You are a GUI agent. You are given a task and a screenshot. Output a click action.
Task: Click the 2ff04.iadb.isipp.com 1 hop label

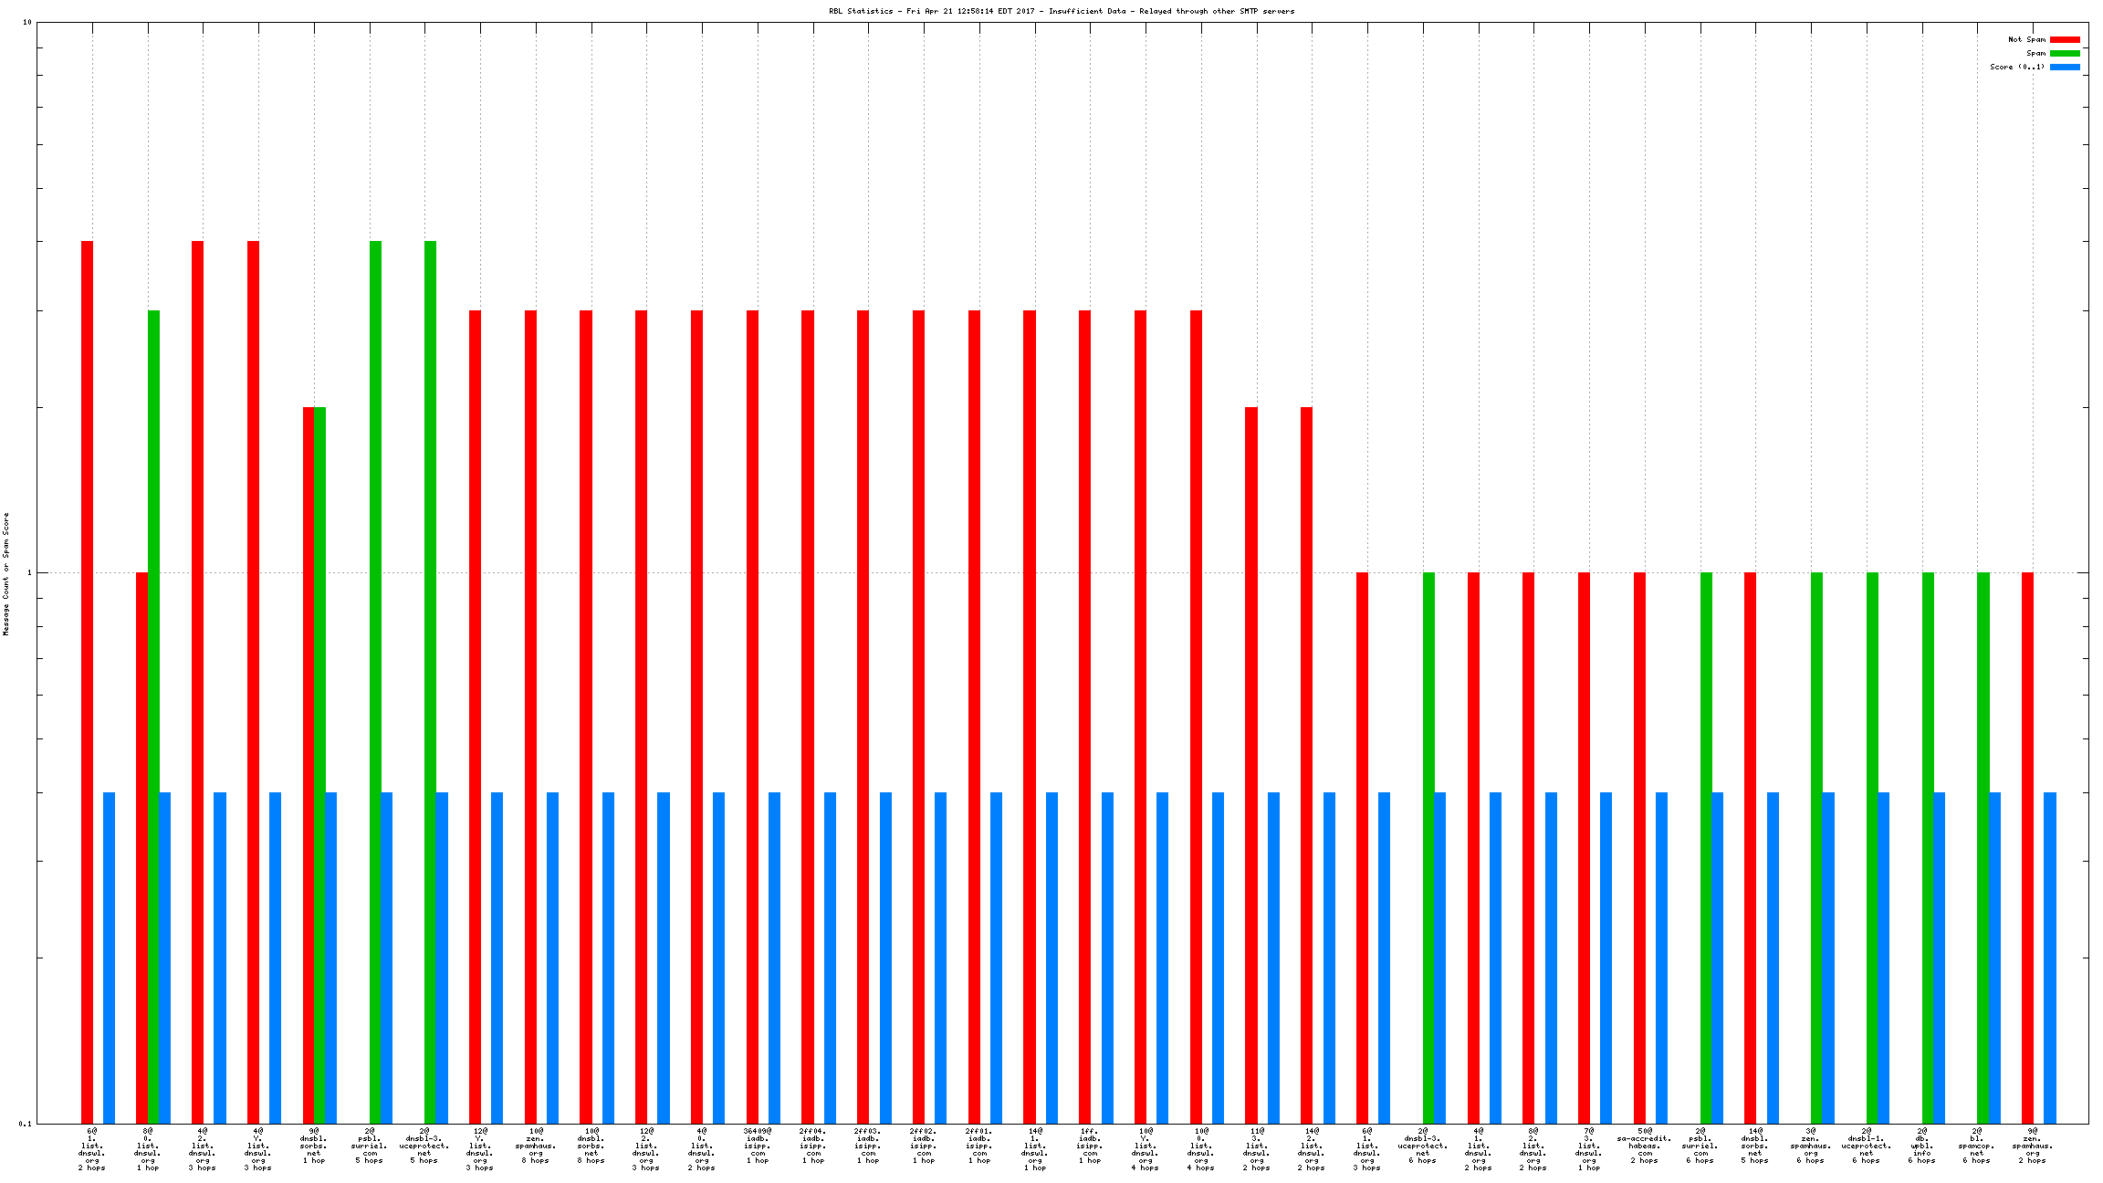pos(812,1146)
